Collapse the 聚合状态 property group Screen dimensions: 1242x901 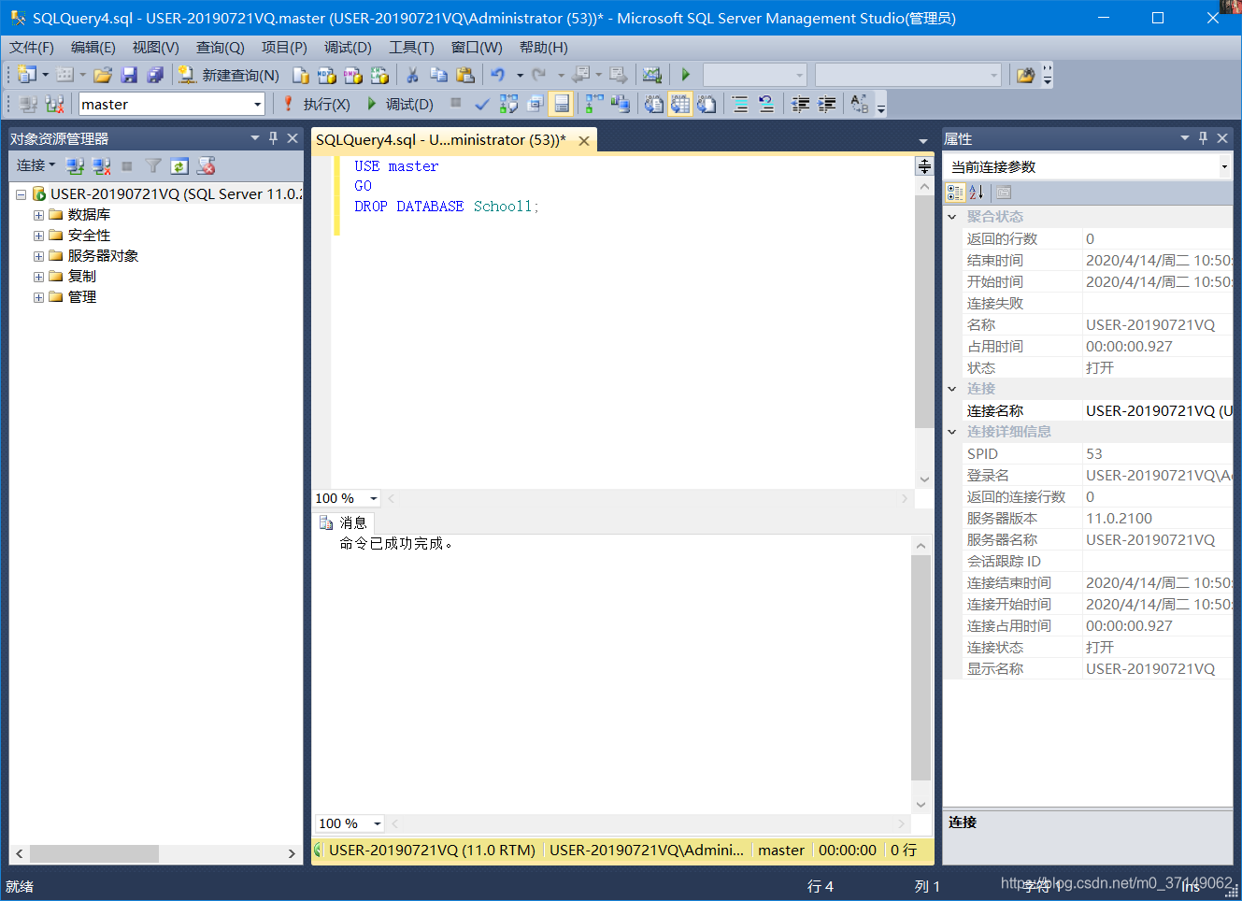click(x=952, y=217)
